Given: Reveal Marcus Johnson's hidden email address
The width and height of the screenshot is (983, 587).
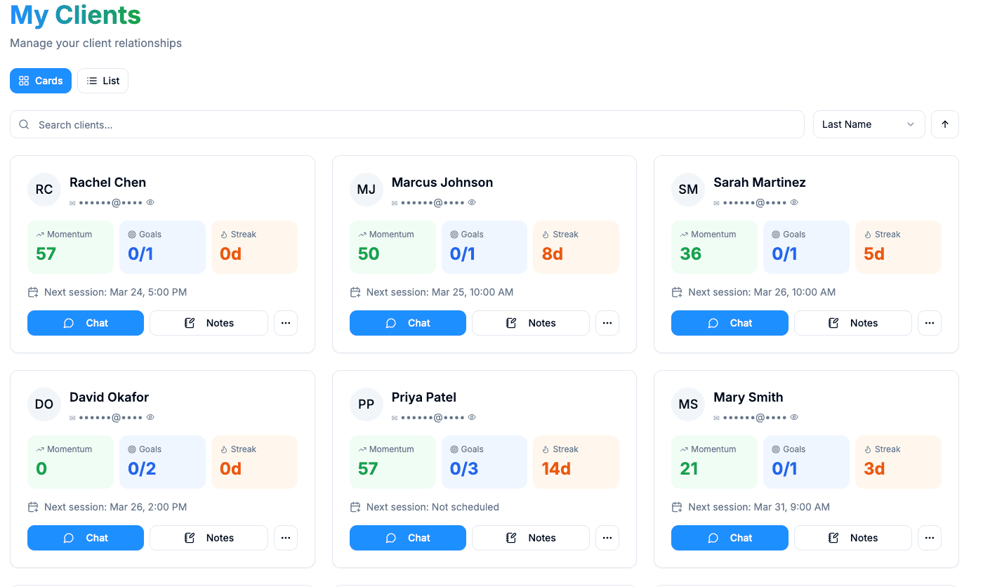Looking at the screenshot, I should (x=472, y=202).
